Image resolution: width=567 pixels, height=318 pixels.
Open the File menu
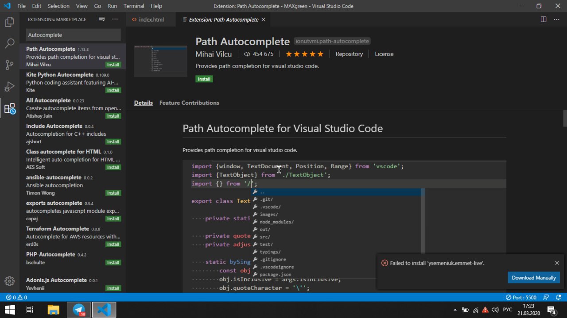22,6
